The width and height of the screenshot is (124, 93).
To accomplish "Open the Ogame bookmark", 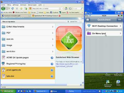I will (x=63, y=12).
